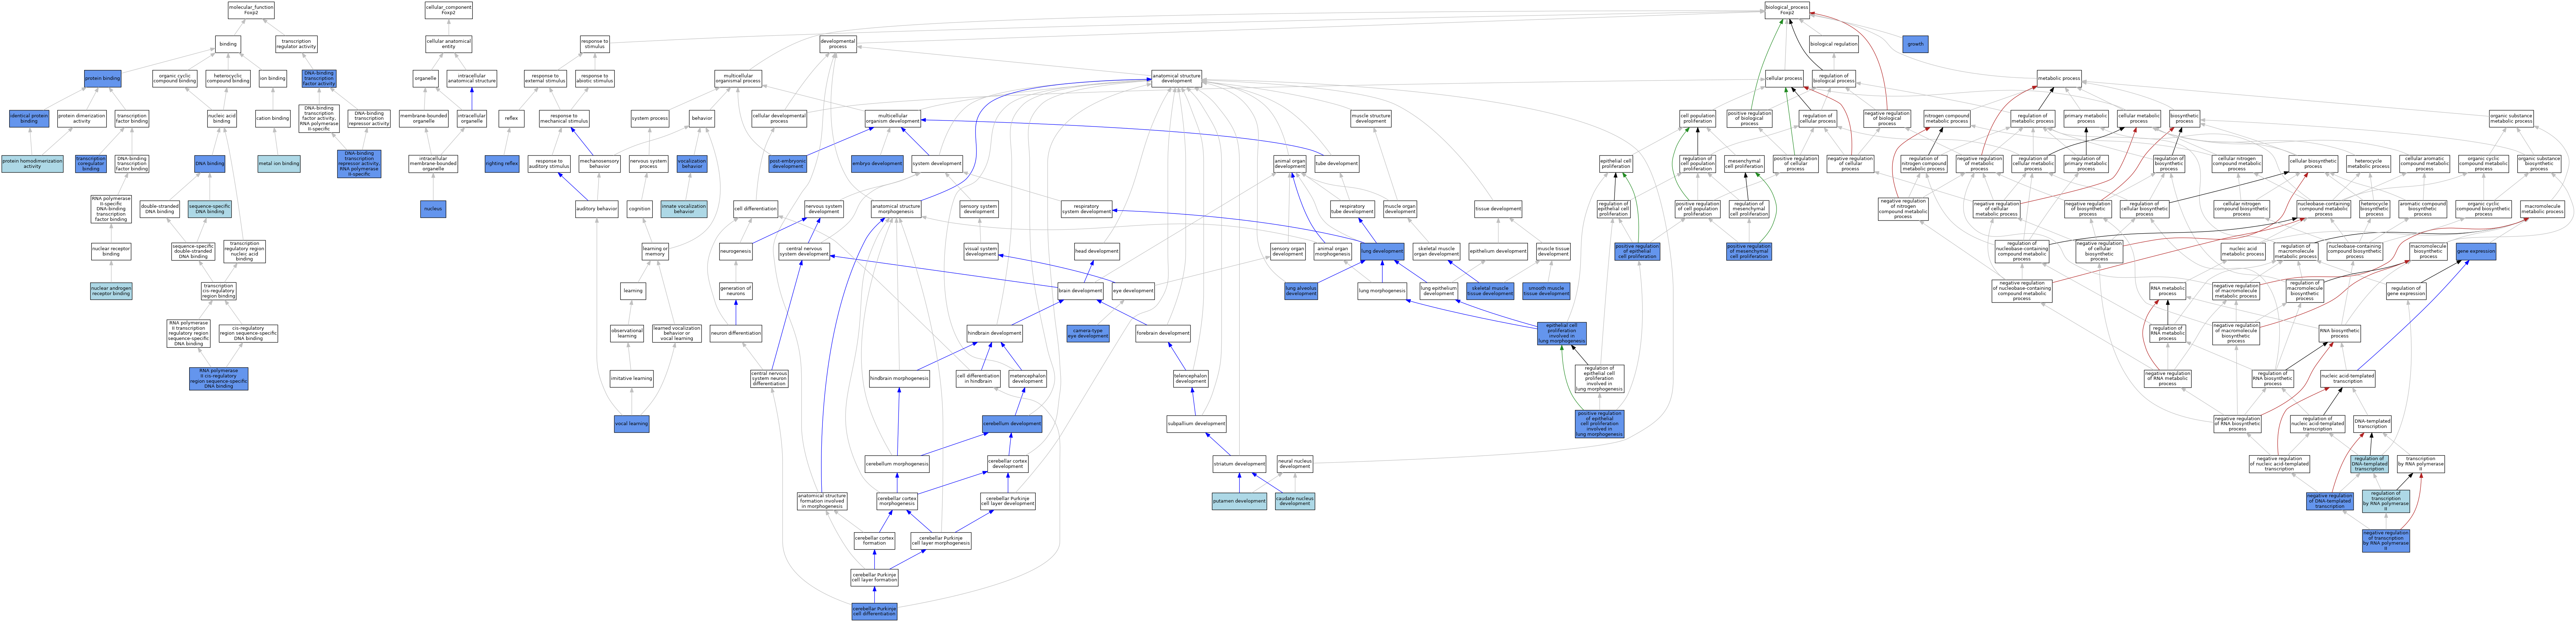Viewport: 2576px width, 622px height.
Task: Click 'negative regulation of nitrogen compound metabolic process'
Action: pyautogui.click(x=1903, y=209)
